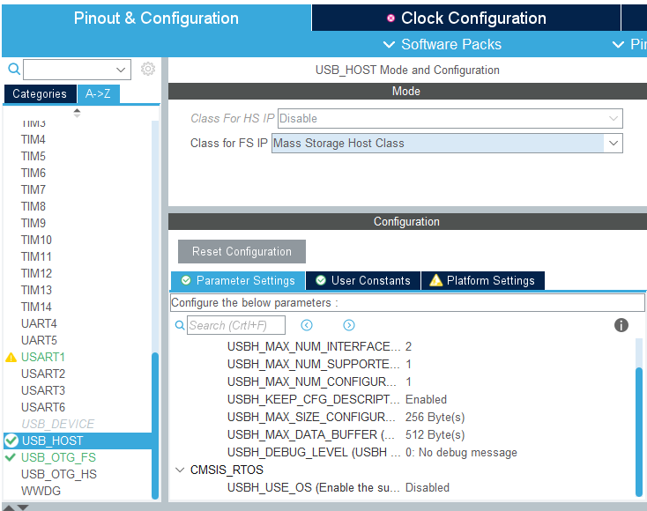Click the 512 Byte(s) data buffer value
647x511 pixels.
(435, 435)
